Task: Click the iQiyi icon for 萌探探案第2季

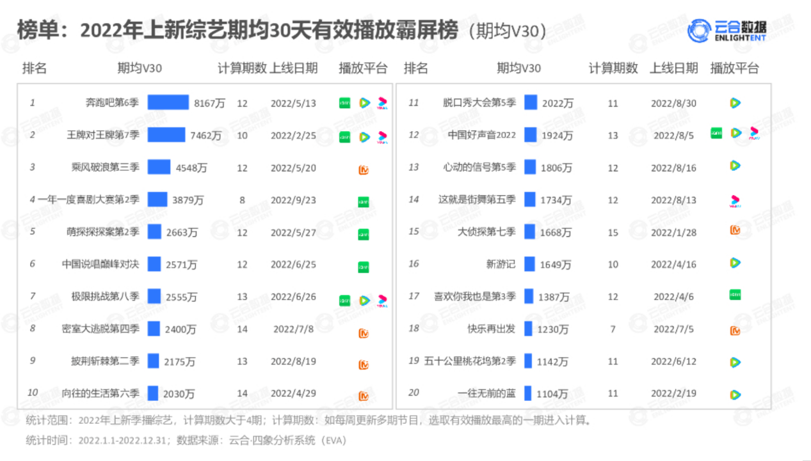Action: [x=364, y=234]
